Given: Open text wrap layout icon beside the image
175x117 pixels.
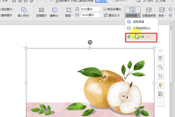Looking at the screenshot, I should tap(160, 58).
